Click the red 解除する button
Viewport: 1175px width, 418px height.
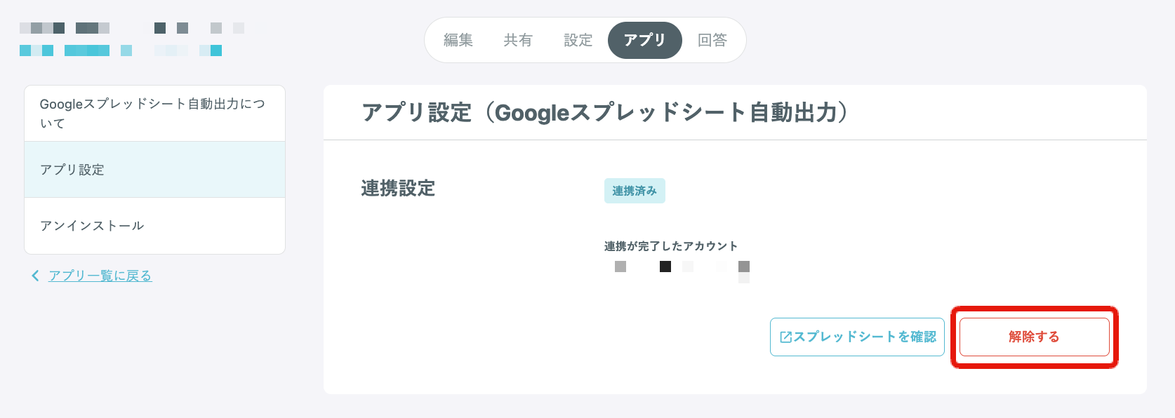(1034, 337)
